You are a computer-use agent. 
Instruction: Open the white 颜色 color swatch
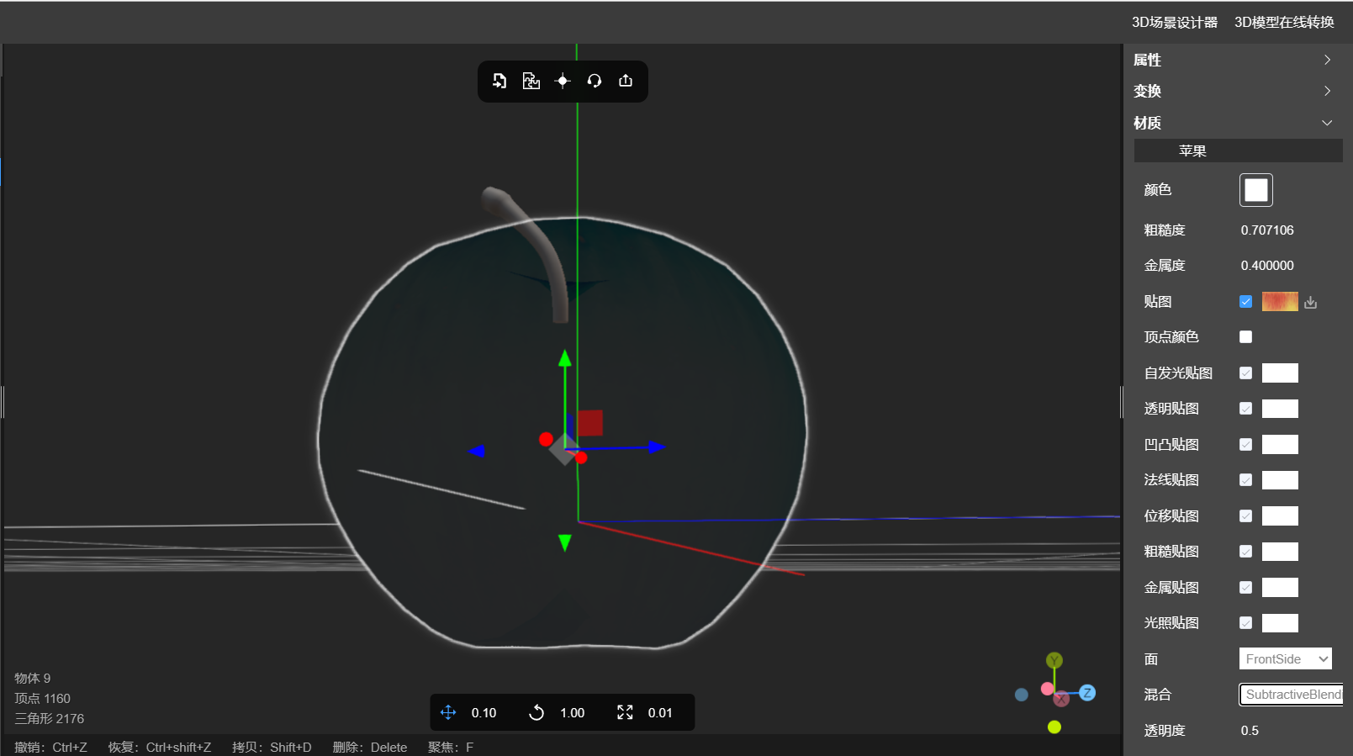click(1256, 190)
